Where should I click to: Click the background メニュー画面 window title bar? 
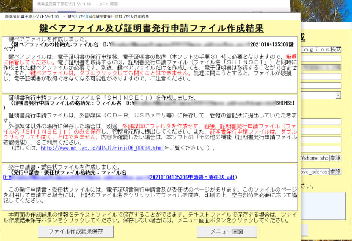pyautogui.click(x=161, y=4)
